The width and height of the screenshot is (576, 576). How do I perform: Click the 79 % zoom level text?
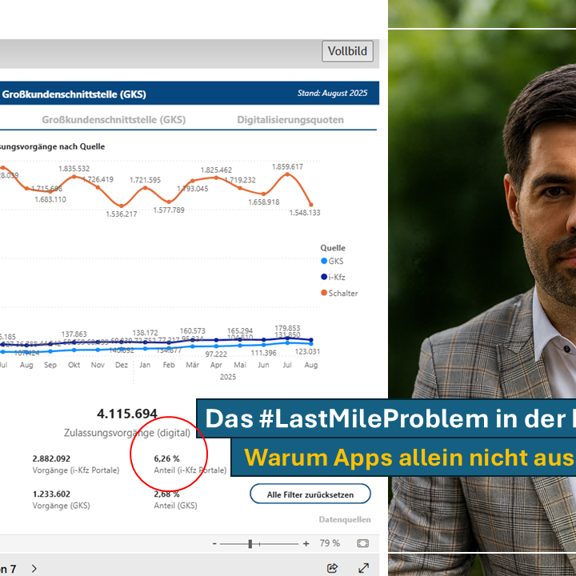point(330,543)
